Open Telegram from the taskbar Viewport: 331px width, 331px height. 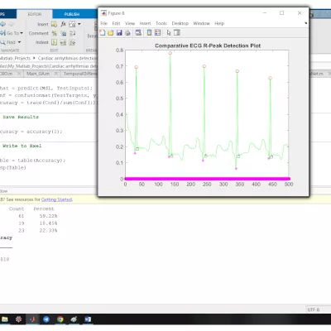point(46,319)
